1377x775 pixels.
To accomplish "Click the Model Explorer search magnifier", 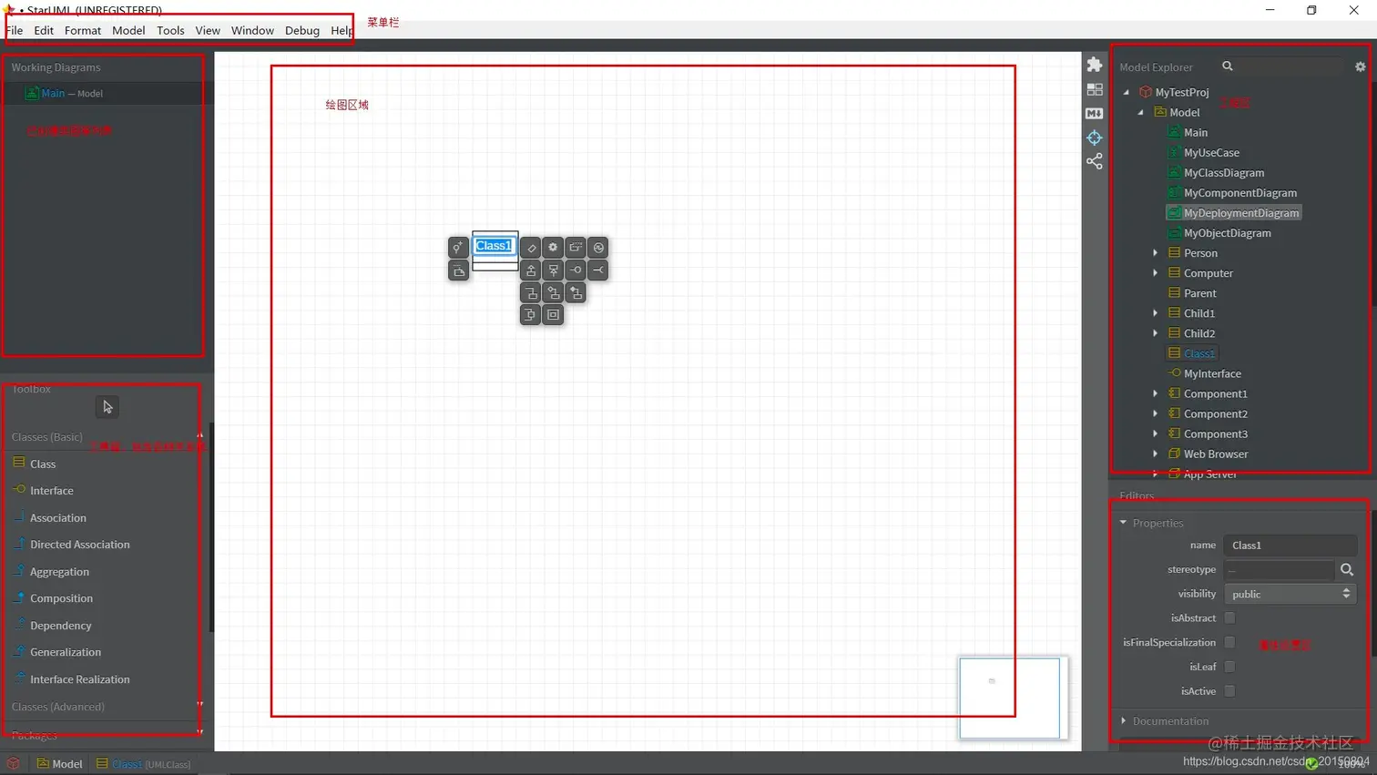I will coord(1228,66).
